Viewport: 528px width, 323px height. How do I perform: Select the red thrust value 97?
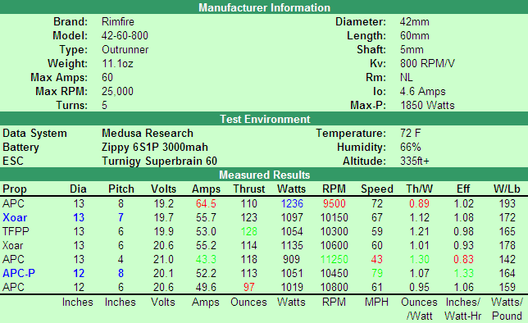click(x=249, y=287)
